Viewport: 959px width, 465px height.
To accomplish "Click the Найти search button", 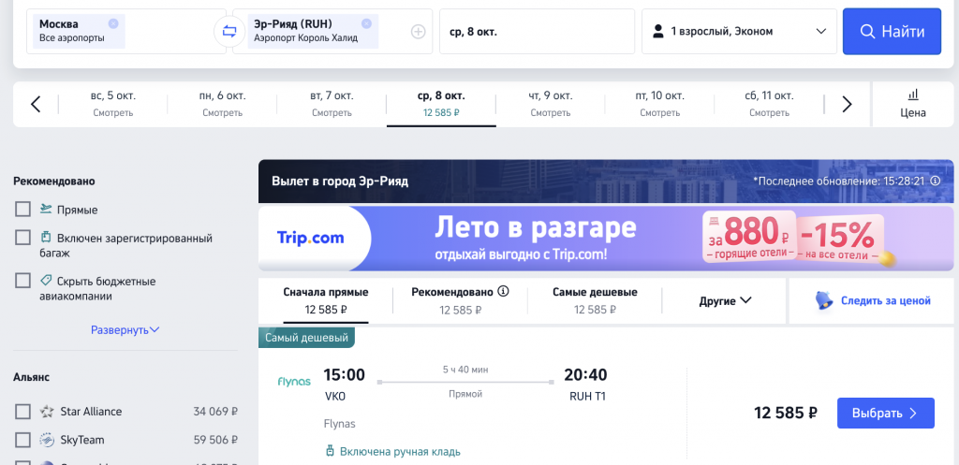I will (892, 31).
